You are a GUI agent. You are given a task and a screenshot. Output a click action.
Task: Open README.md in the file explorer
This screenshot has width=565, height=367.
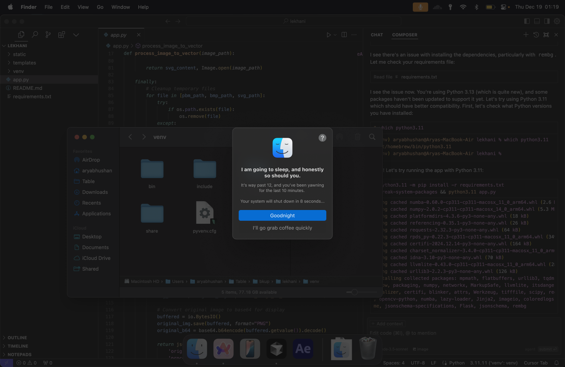pyautogui.click(x=49, y=88)
